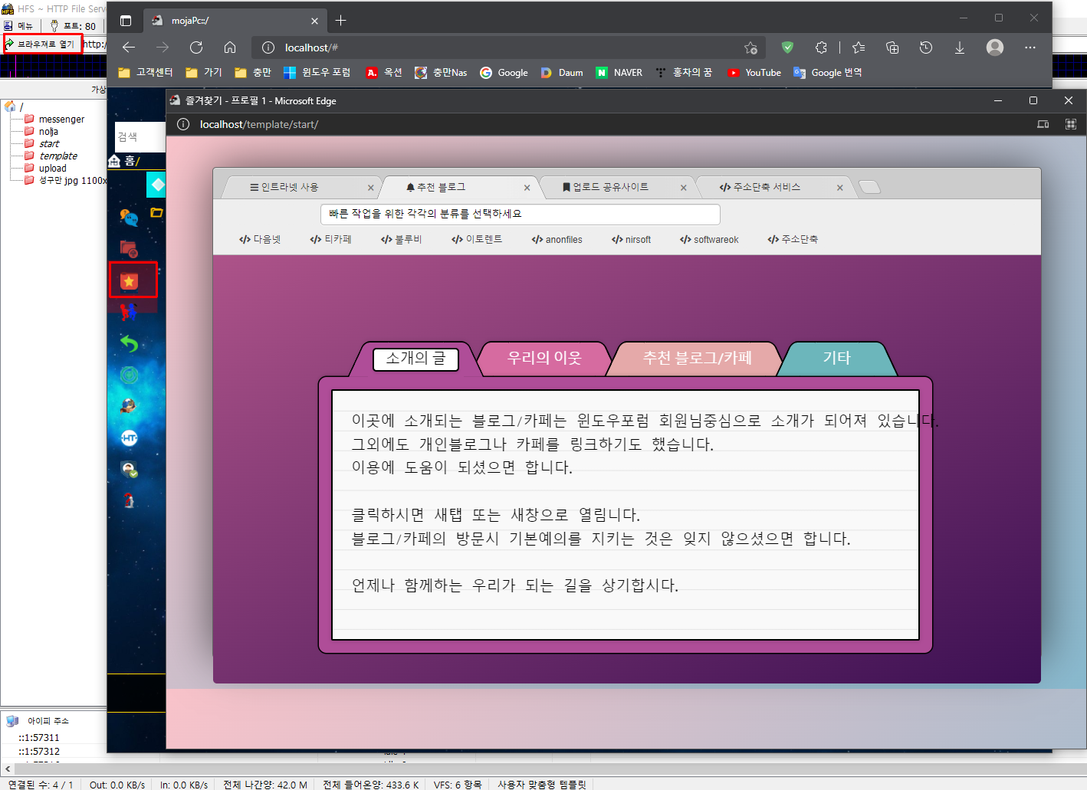Close the 인트라넷 사용 tab
Screen dimensions: 1087x790
[371, 188]
